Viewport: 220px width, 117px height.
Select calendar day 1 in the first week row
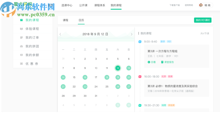click(x=74, y=59)
